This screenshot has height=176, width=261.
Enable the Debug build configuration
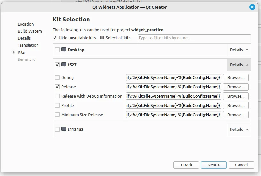click(x=57, y=78)
